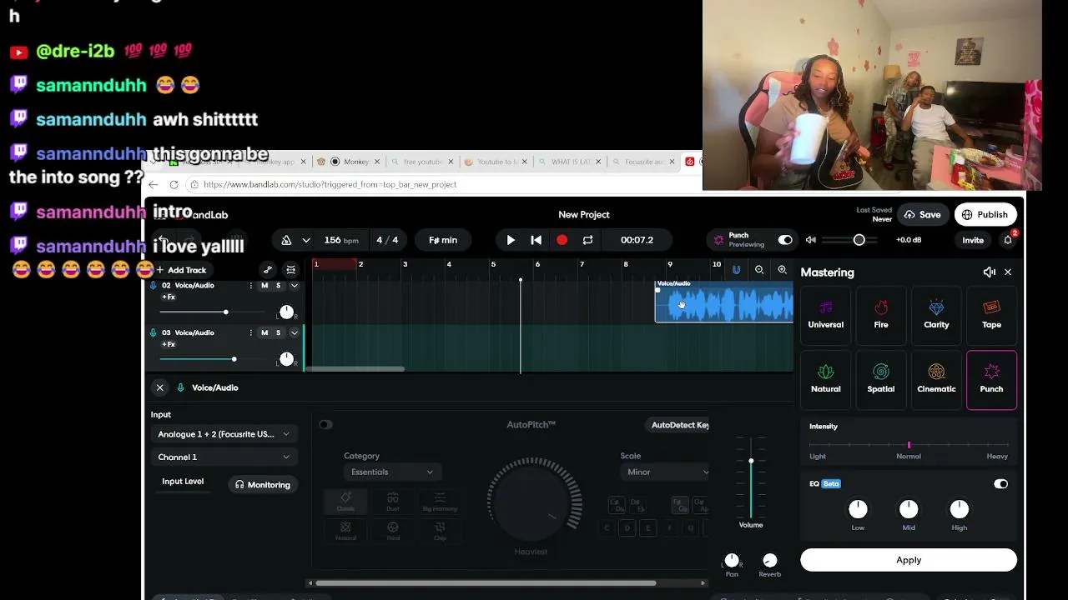Add Fx to track 03

point(169,345)
